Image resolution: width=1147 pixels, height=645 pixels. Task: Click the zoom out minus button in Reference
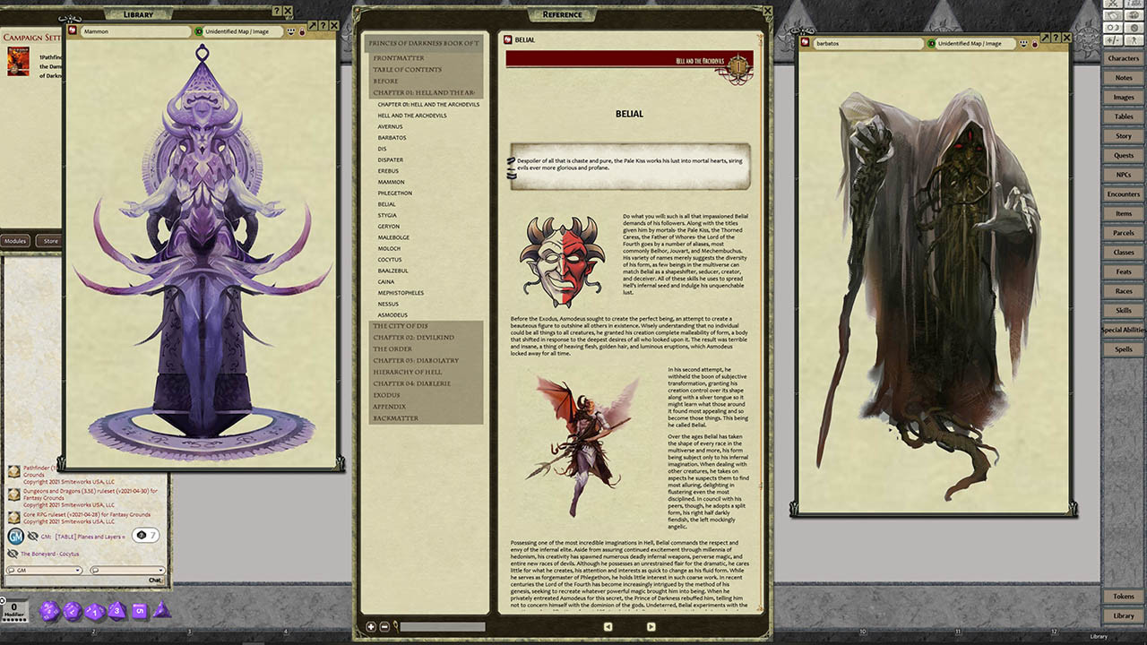coord(384,627)
